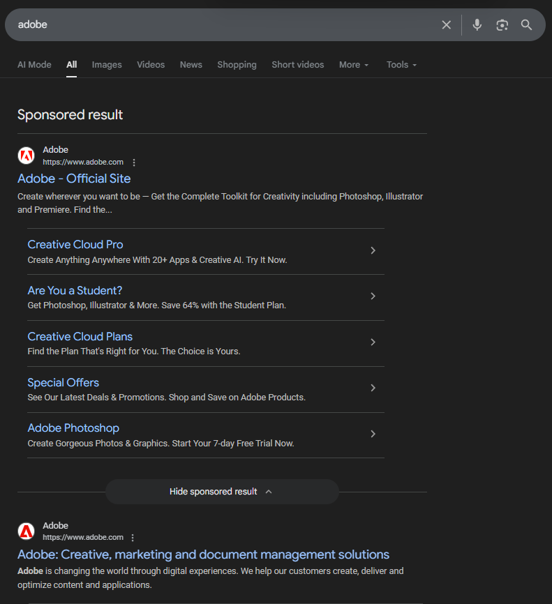The image size is (552, 604).
Task: Click Adobe logo in sponsored result
Action: [x=27, y=156]
